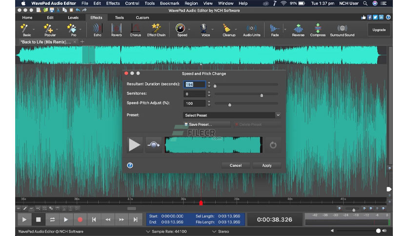Screen dimensions: 408x236
Task: Click the Save Preset button
Action: coord(206,124)
